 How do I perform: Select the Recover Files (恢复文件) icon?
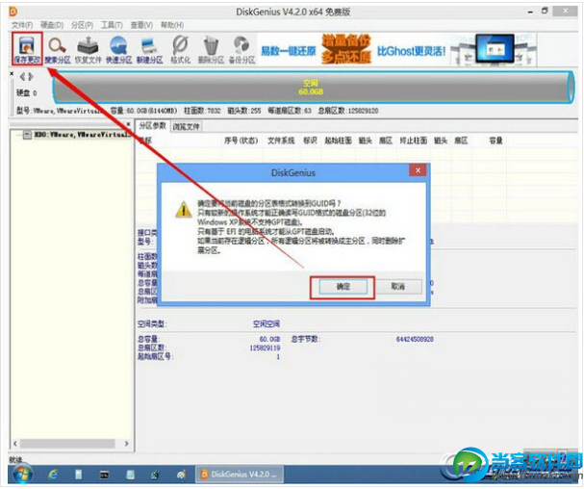[x=88, y=50]
